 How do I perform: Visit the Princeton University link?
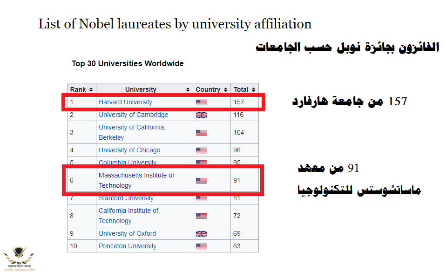[128, 246]
